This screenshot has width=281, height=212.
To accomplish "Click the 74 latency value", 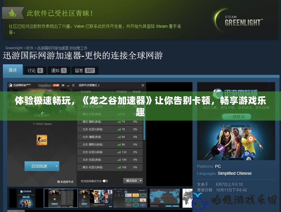I will point(123,122).
